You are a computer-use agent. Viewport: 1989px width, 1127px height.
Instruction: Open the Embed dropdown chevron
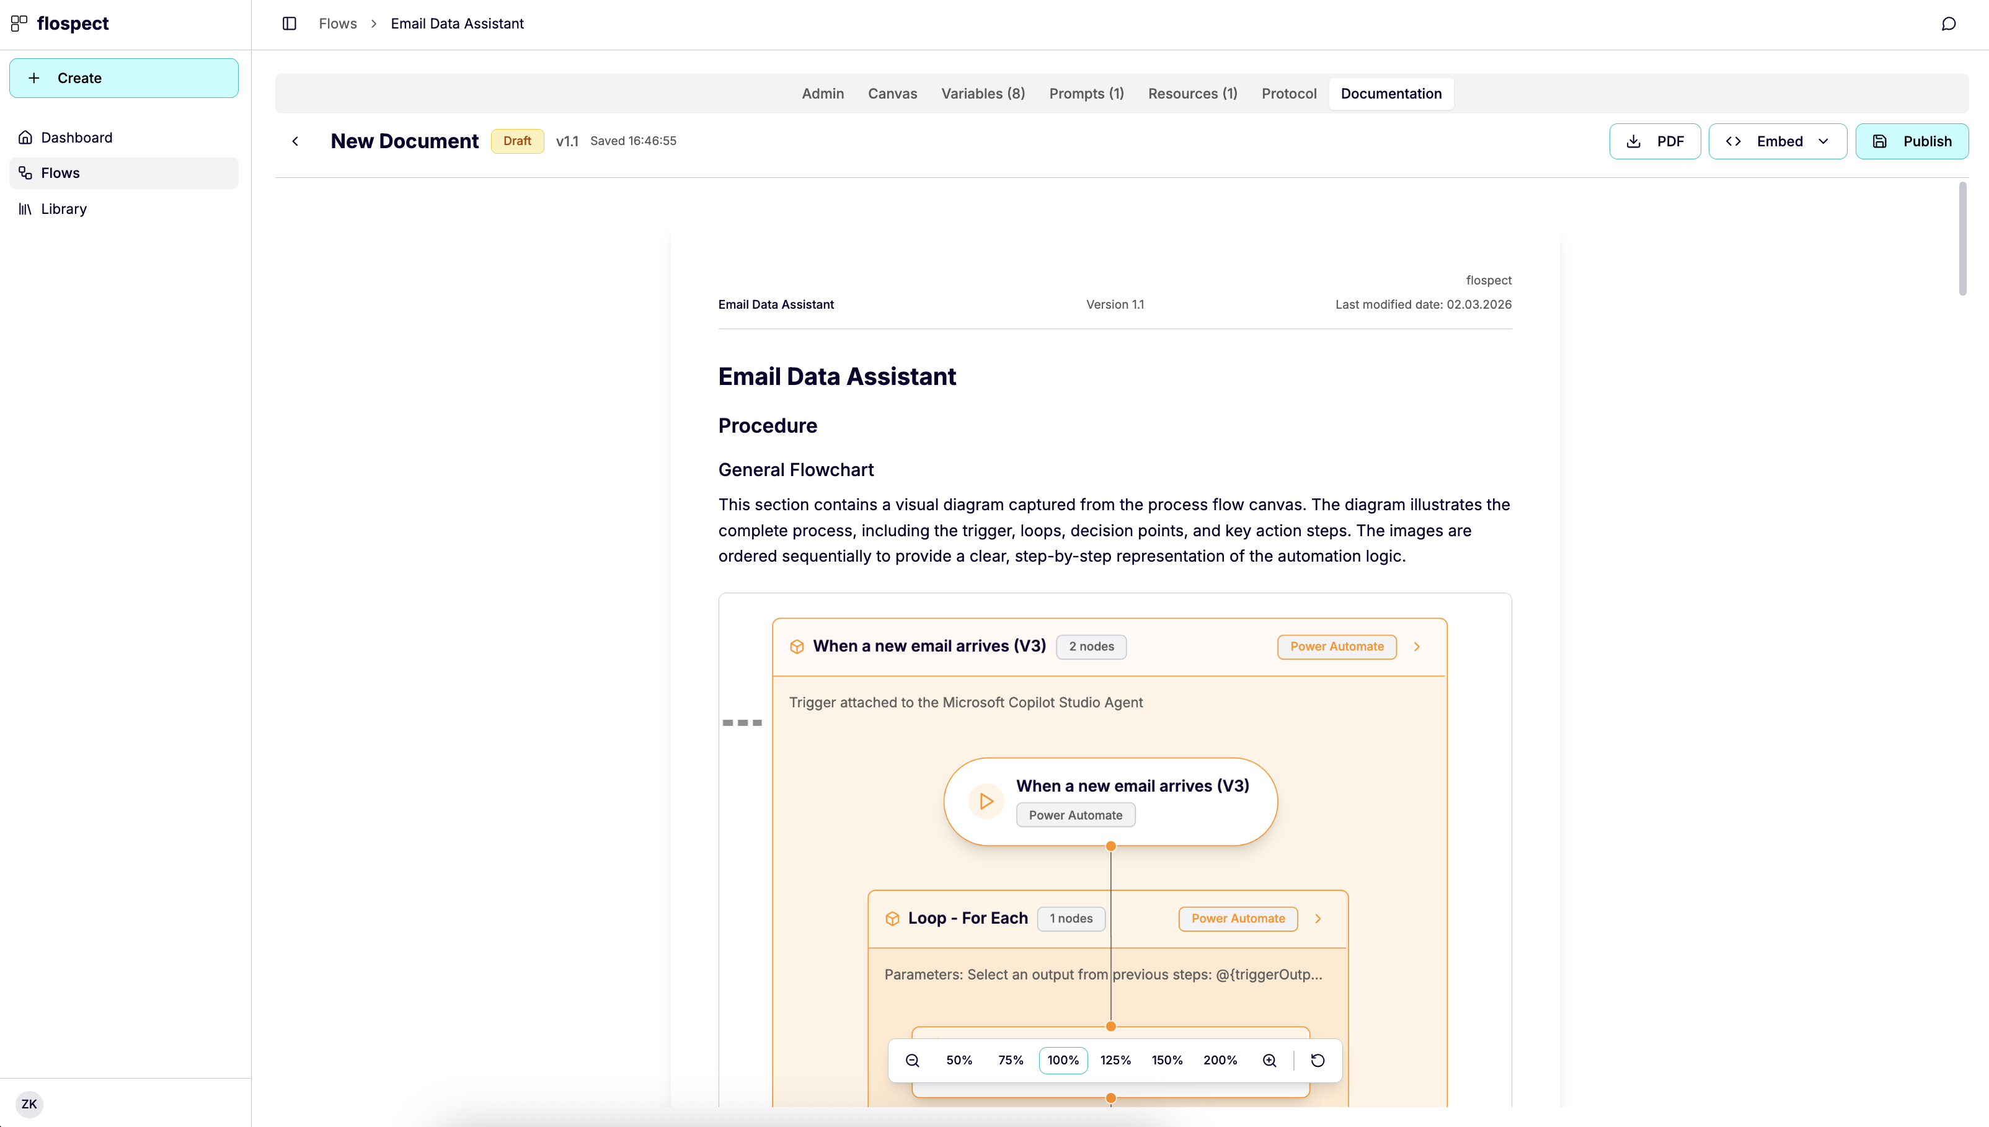[x=1824, y=141]
